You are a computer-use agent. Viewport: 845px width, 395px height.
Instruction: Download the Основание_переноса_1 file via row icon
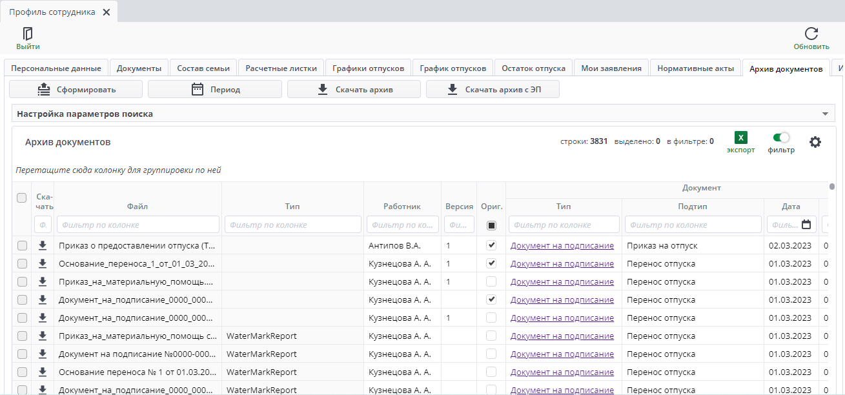point(43,263)
